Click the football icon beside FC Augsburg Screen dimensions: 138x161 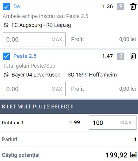tap(6, 25)
